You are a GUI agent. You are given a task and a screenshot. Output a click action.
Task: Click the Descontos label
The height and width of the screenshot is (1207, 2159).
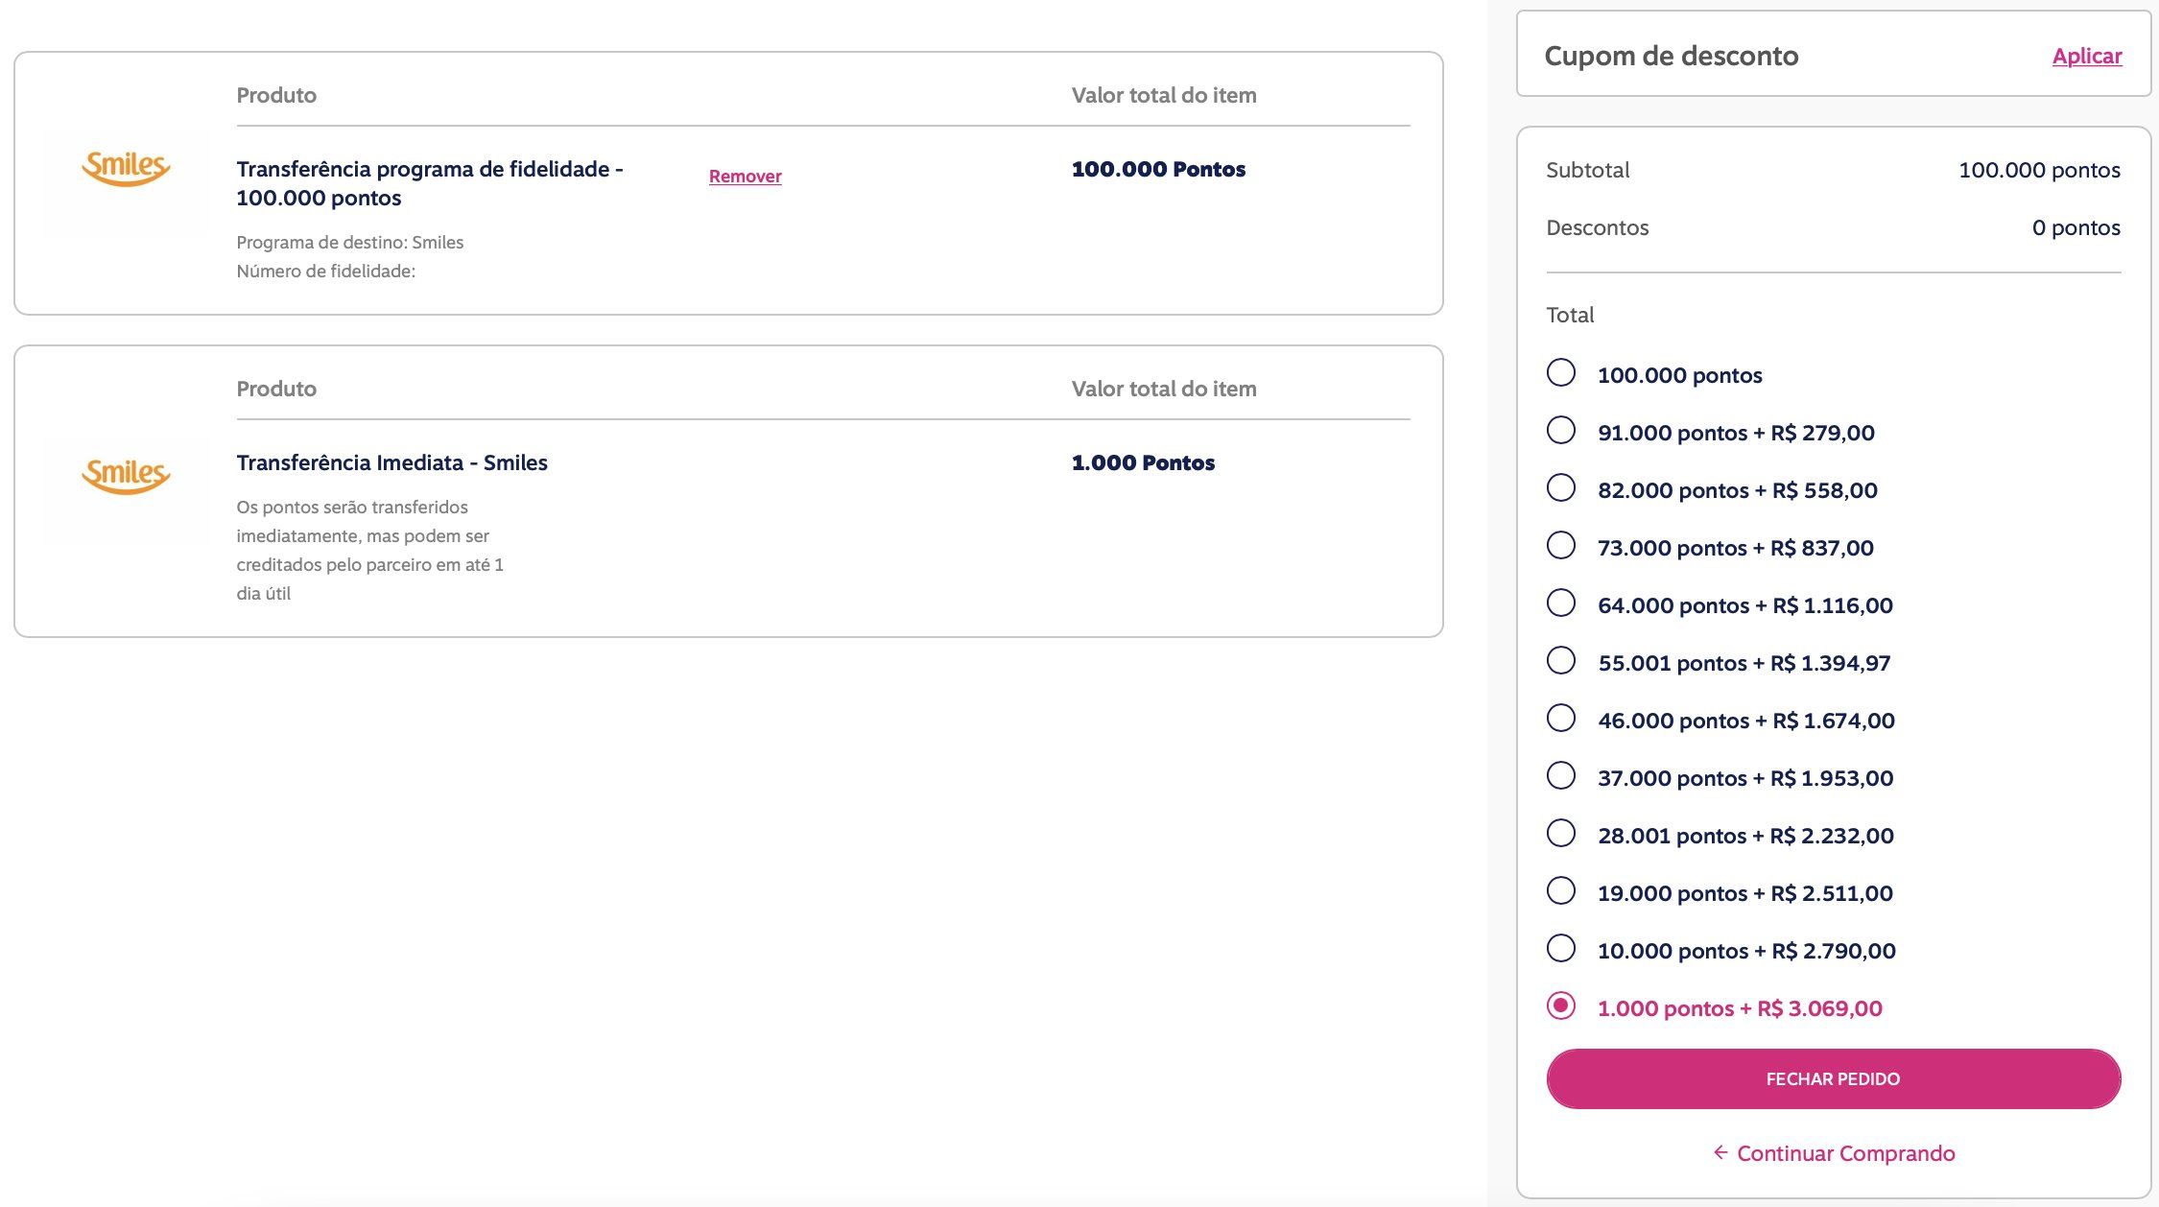coord(1597,227)
